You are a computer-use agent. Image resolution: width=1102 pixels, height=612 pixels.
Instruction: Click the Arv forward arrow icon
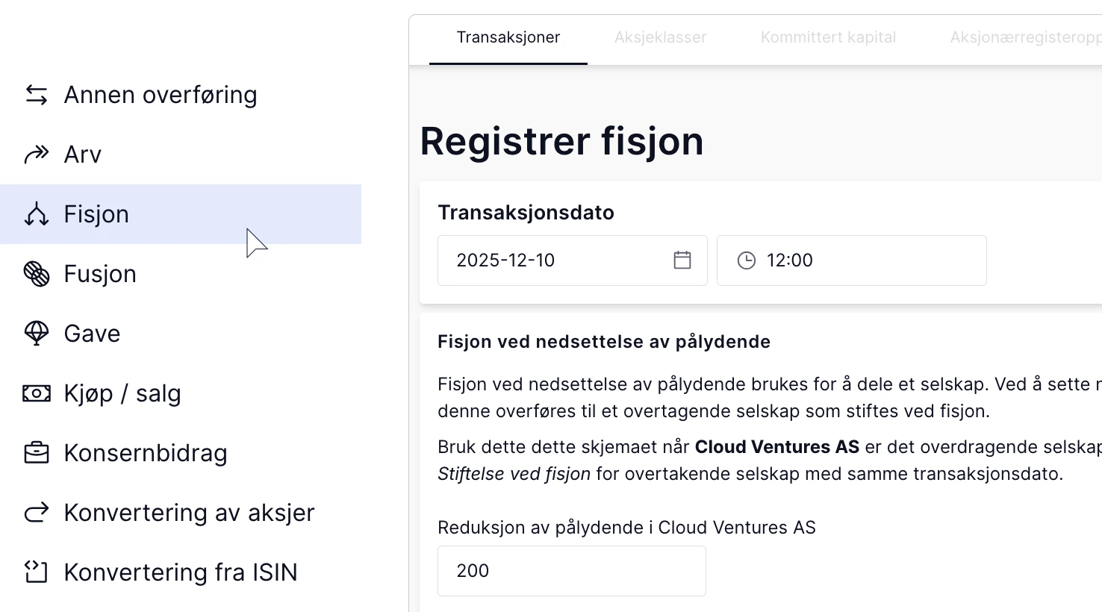click(x=37, y=154)
